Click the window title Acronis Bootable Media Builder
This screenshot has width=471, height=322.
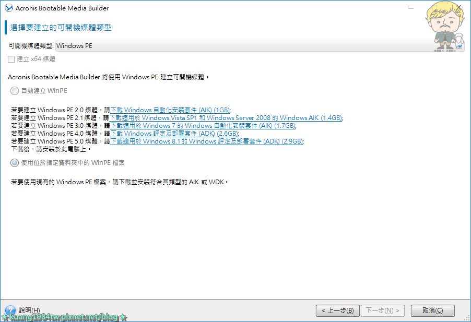(62, 8)
